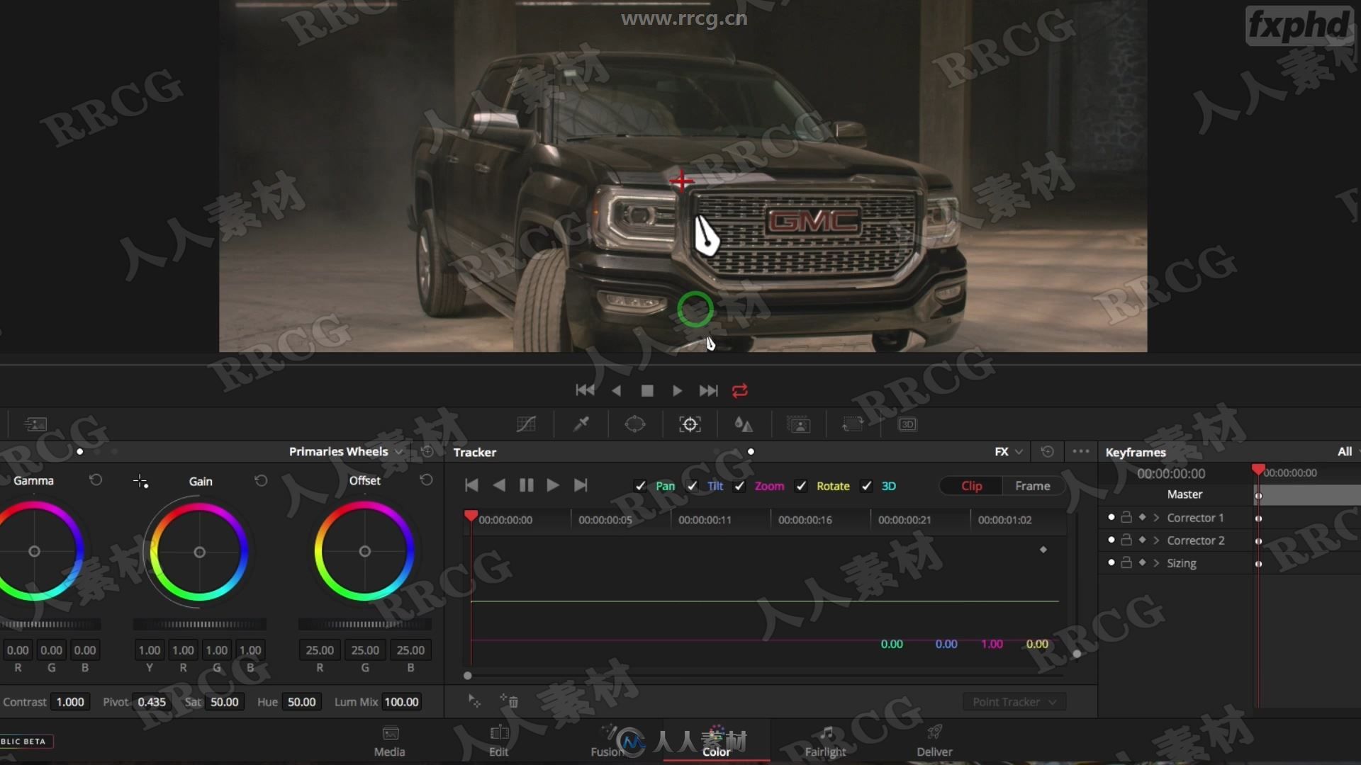This screenshot has height=765, width=1361.
Task: Click the Gain color wheel center
Action: [x=199, y=552]
